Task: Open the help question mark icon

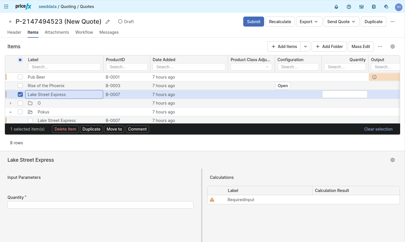Action: point(349,7)
